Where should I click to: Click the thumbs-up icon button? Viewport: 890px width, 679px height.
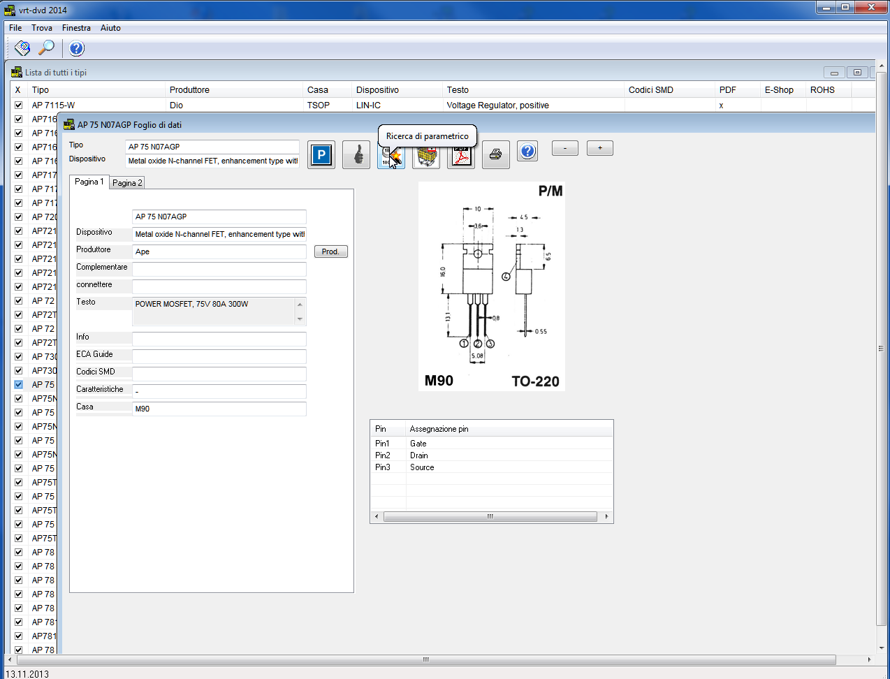(356, 155)
